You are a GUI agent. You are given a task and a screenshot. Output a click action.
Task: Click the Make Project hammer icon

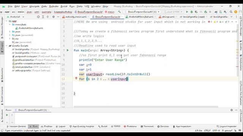(x=119, y=12)
